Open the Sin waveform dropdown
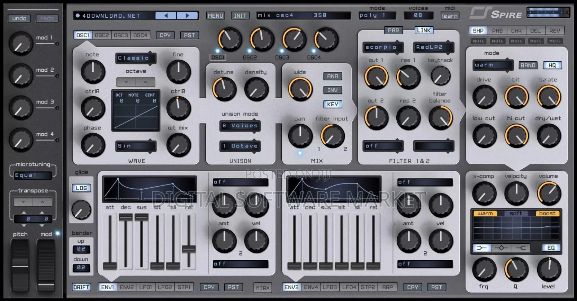The image size is (577, 301). [136, 146]
